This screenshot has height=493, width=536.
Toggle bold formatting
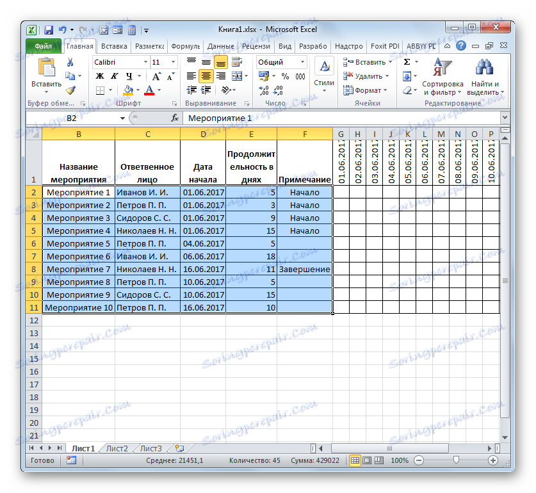(100, 76)
